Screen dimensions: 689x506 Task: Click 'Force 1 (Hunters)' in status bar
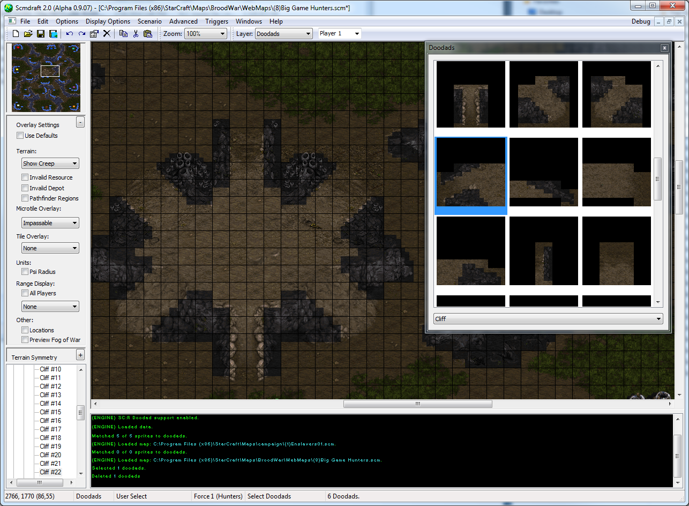pos(218,496)
